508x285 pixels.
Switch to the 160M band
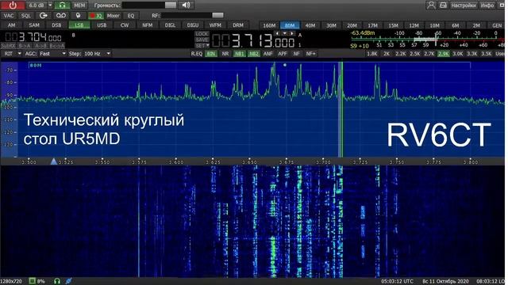[x=269, y=25]
